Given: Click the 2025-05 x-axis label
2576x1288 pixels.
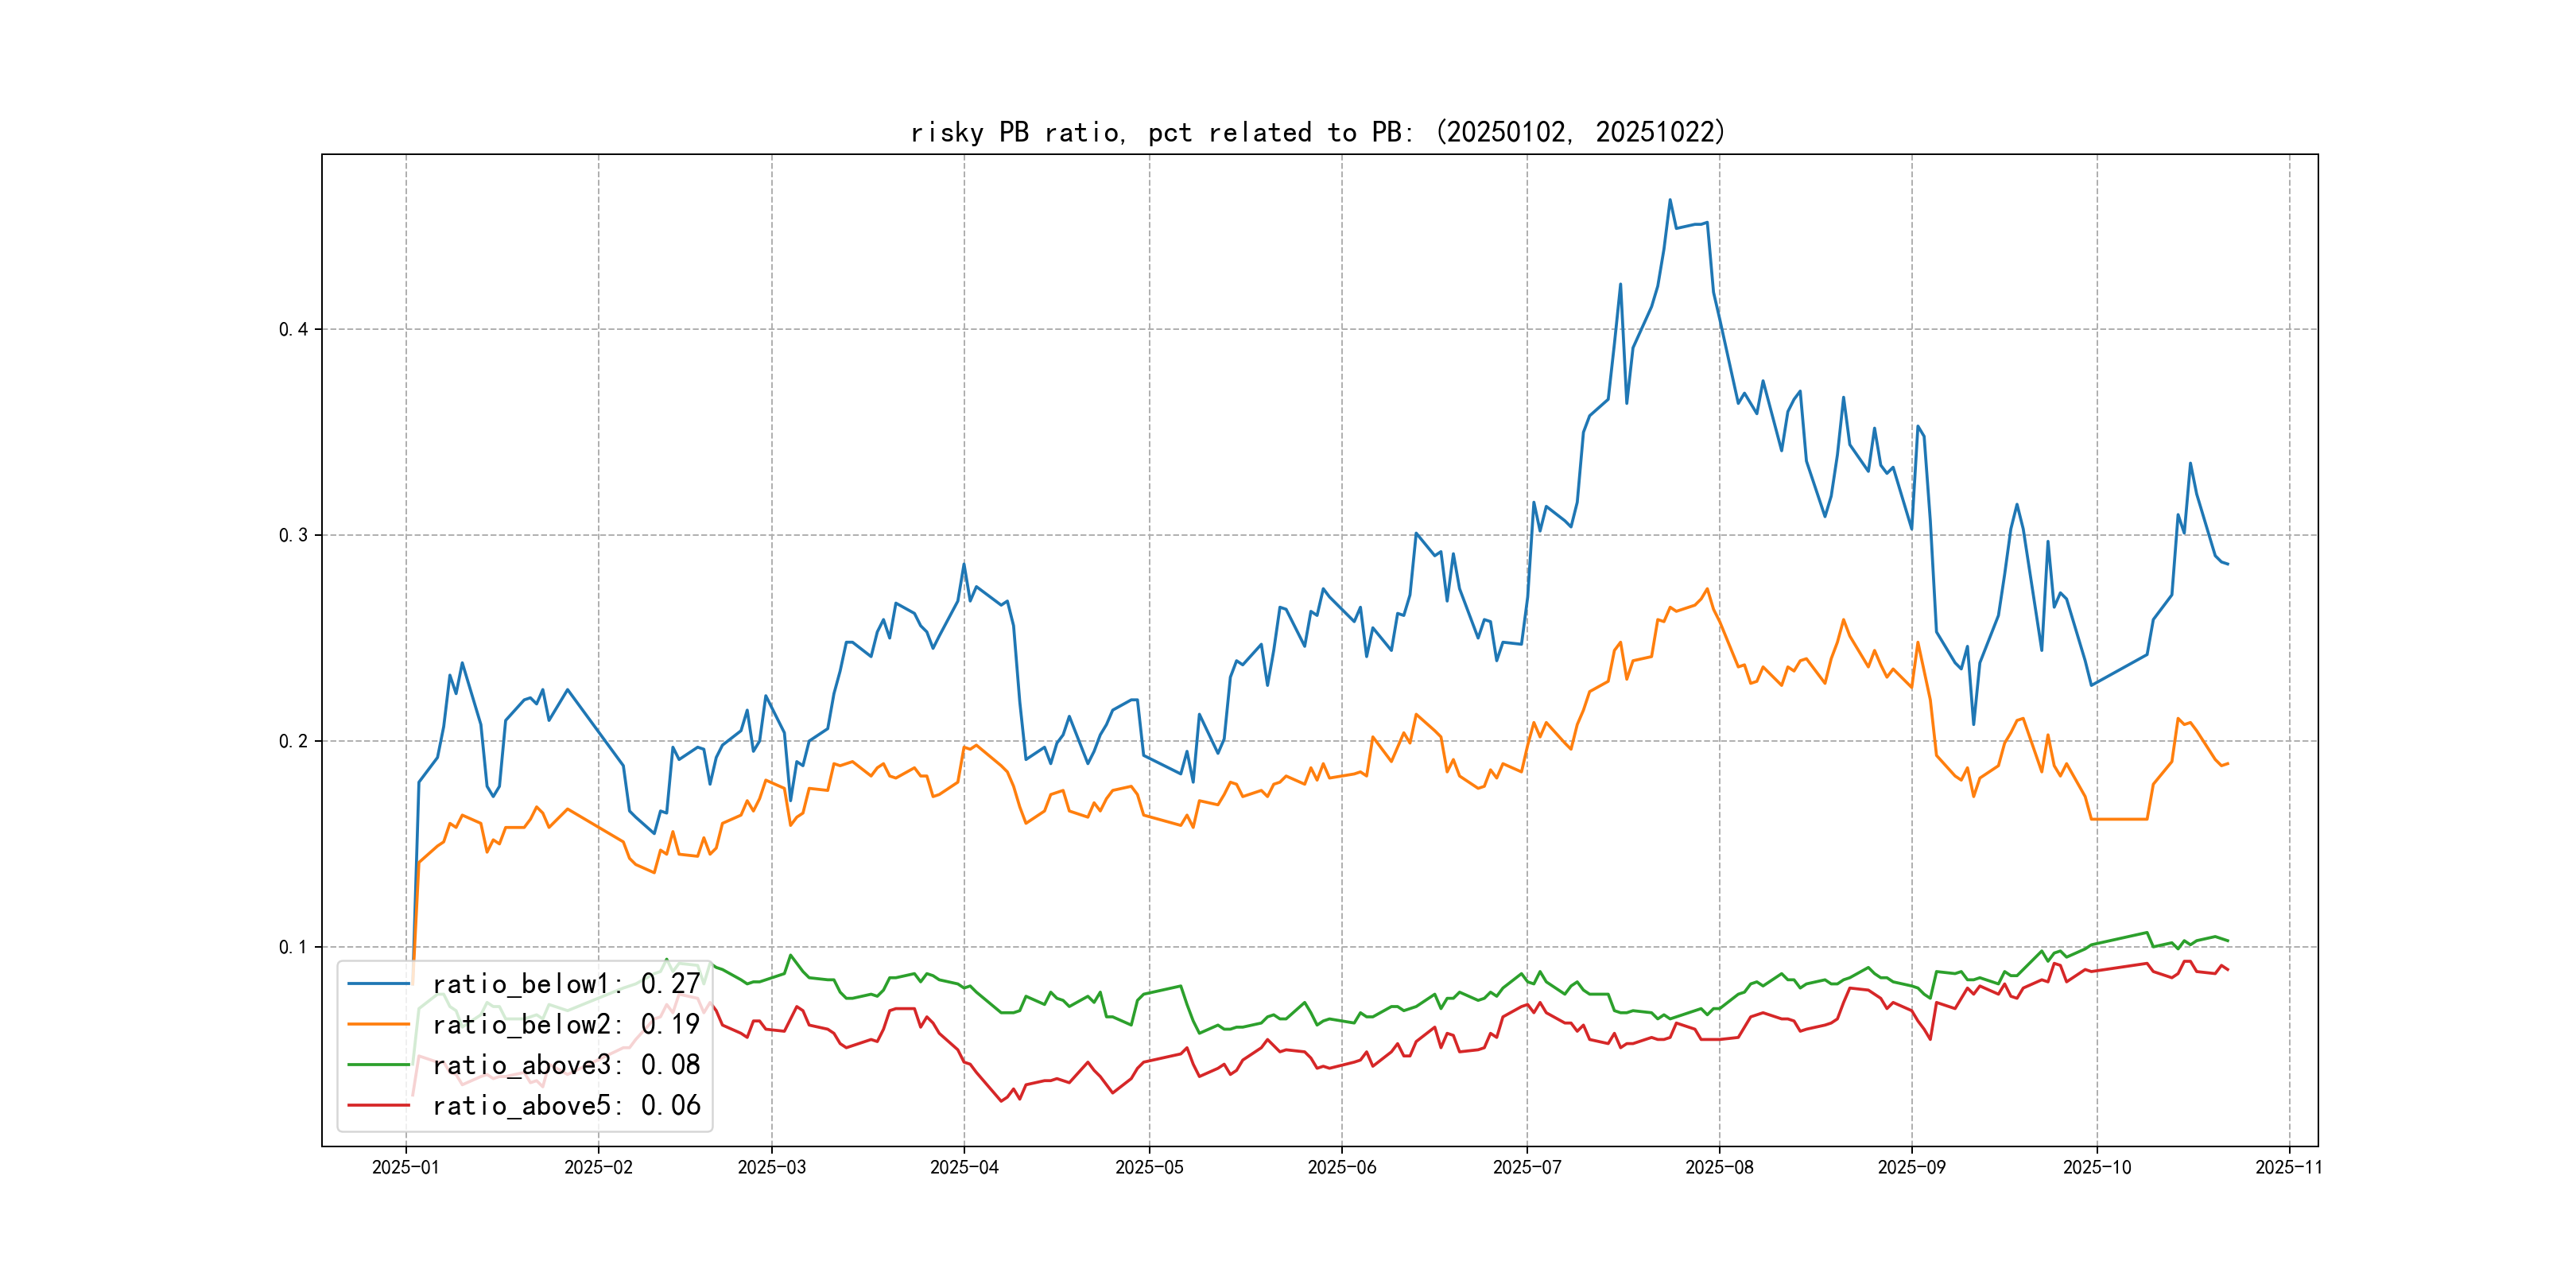Looking at the screenshot, I should (1149, 1168).
